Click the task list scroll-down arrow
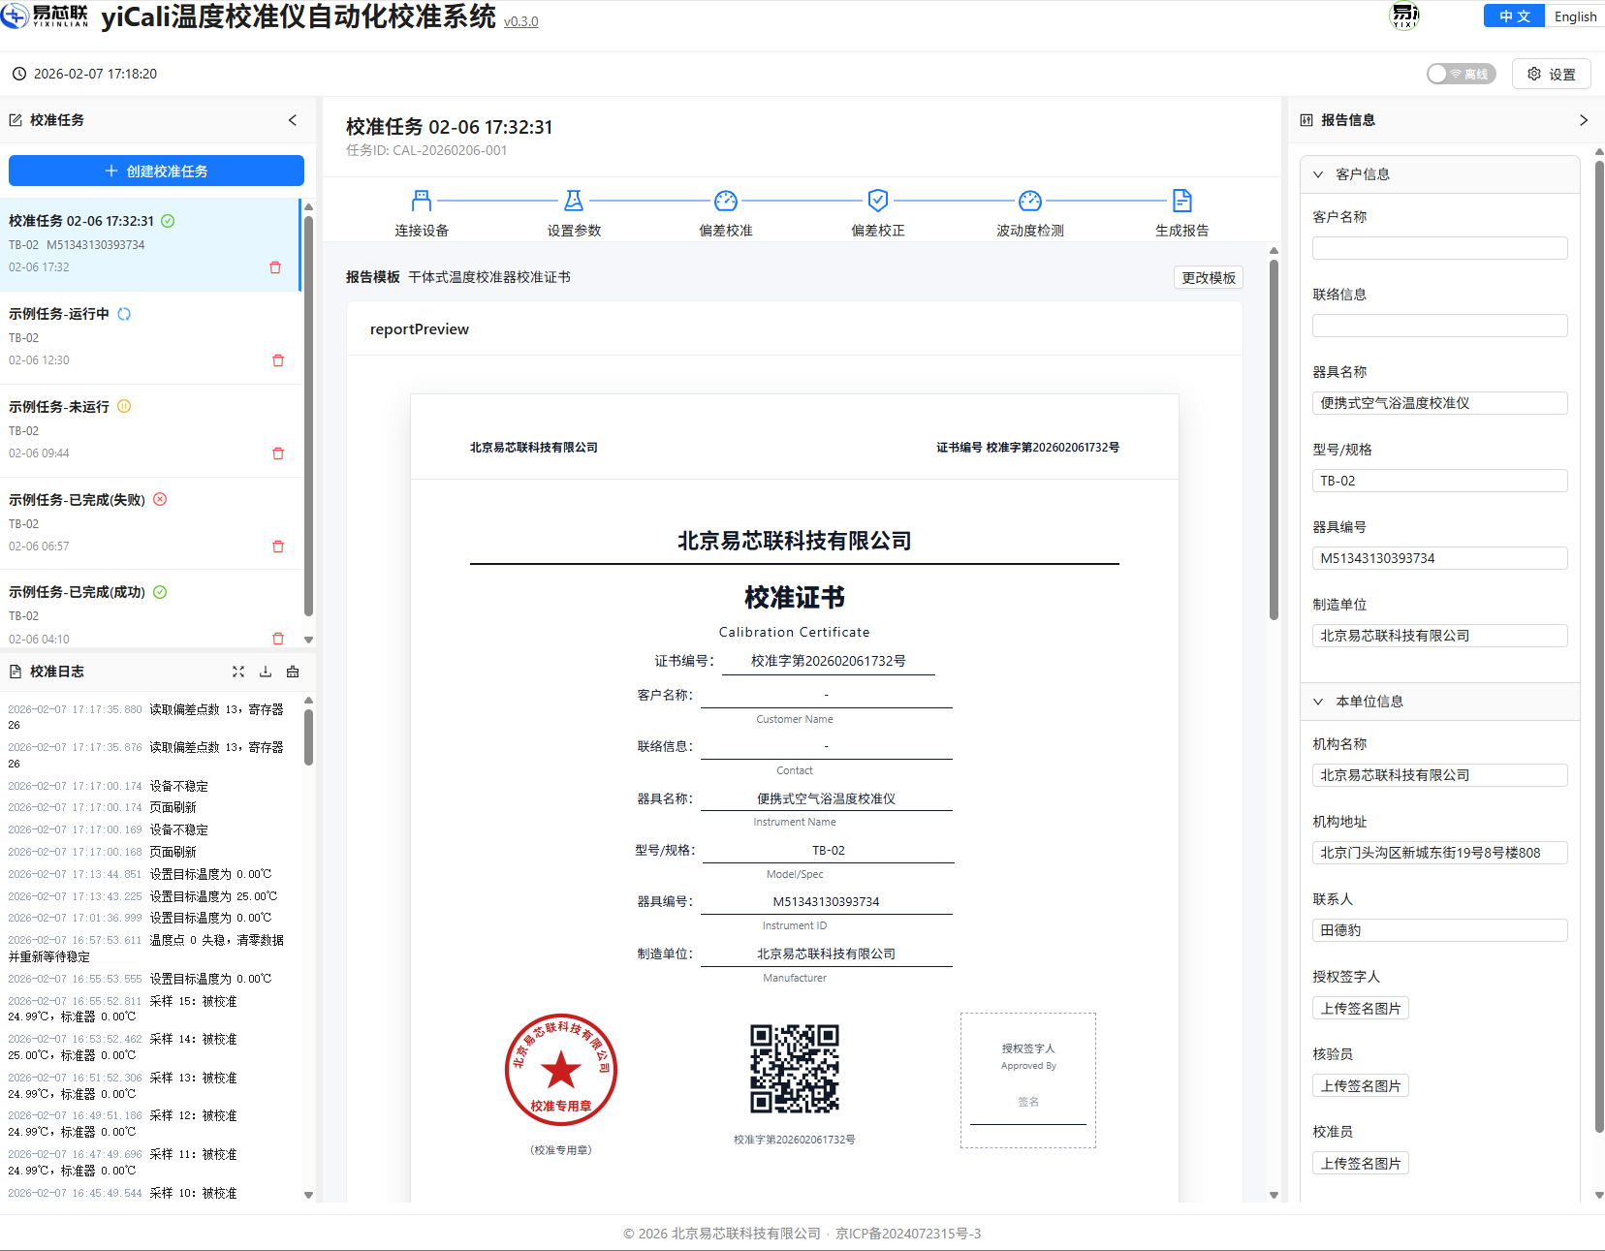The width and height of the screenshot is (1605, 1251). (x=308, y=640)
